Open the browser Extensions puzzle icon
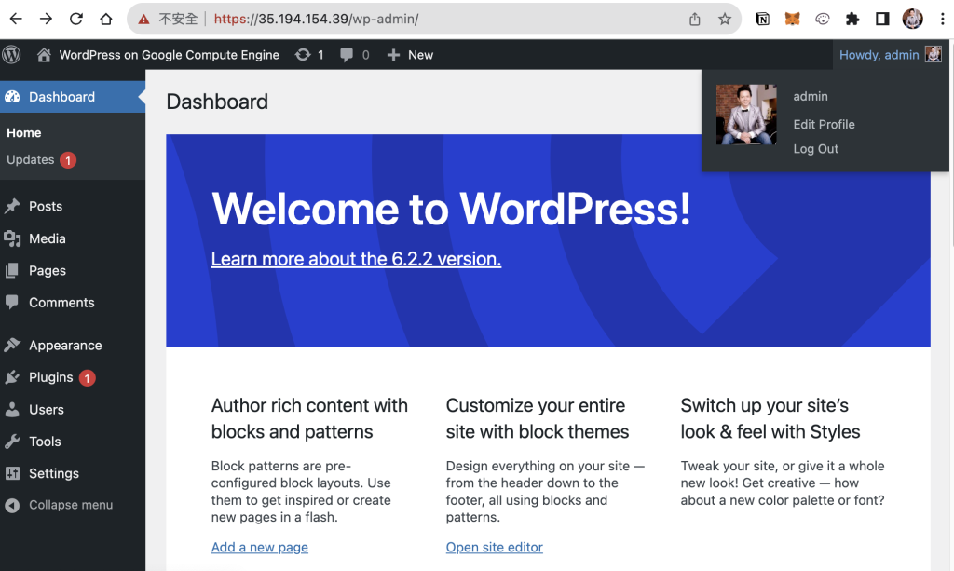954x571 pixels. point(852,19)
